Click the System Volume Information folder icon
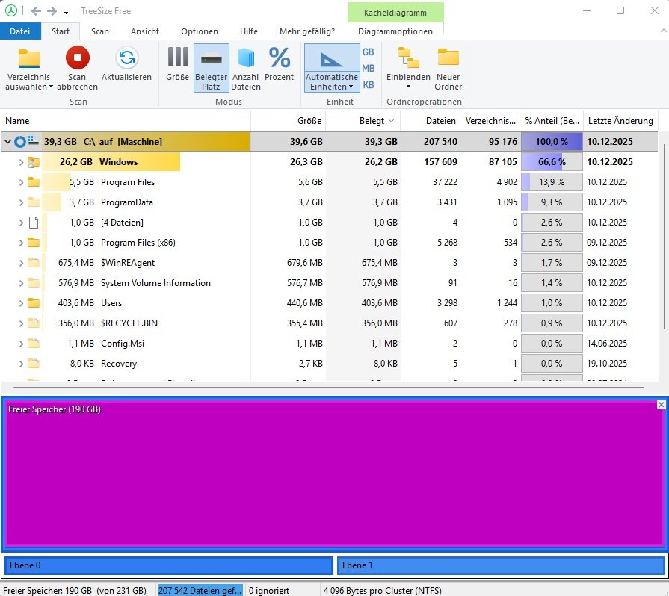The image size is (669, 596). pos(34,282)
